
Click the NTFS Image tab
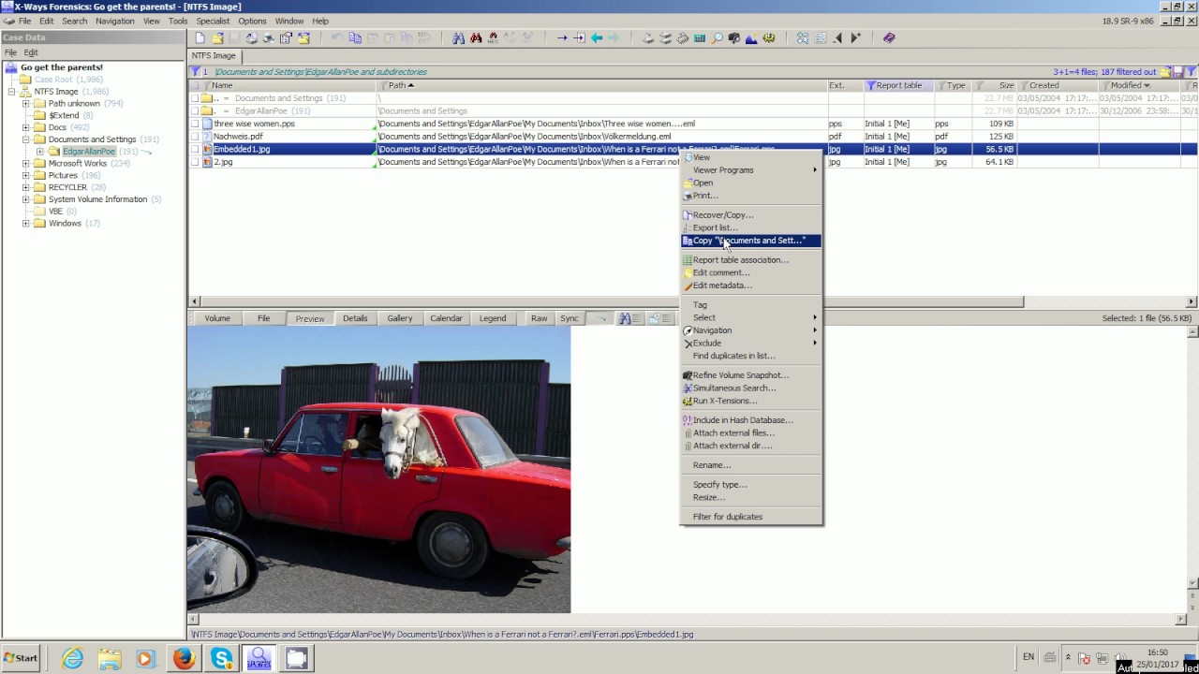coord(214,56)
